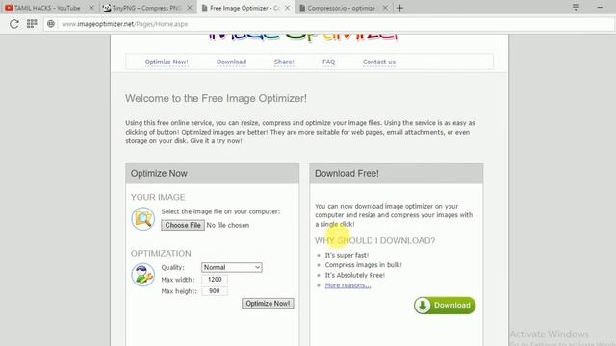Click the Max width input field
The image size is (616, 346).
click(215, 280)
